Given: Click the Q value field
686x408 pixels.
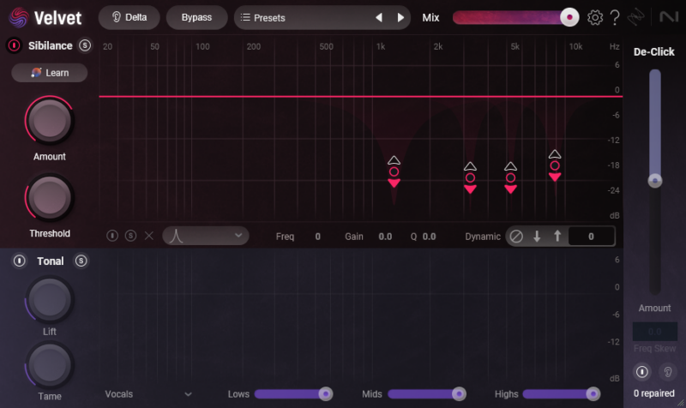Looking at the screenshot, I should pyautogui.click(x=430, y=237).
